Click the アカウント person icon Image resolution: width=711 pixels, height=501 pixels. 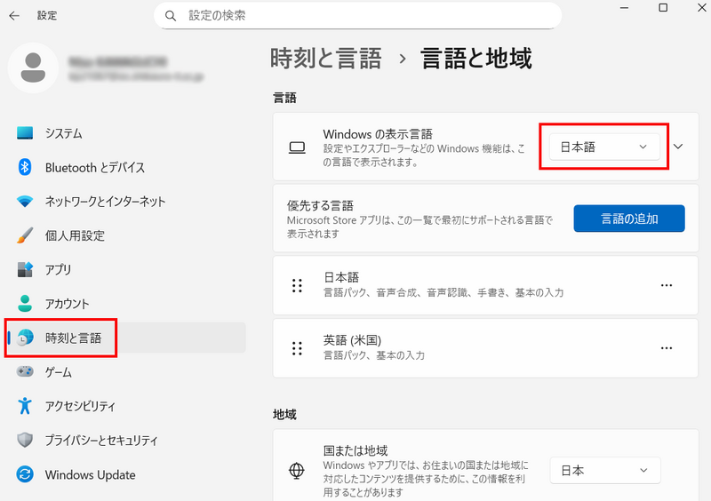click(x=26, y=304)
